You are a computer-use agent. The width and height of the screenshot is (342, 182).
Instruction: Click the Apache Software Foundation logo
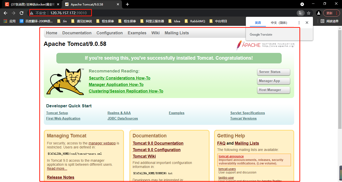(265, 45)
